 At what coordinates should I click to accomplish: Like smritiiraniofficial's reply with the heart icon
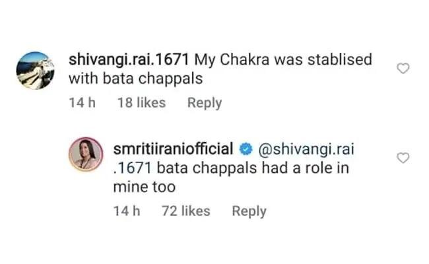coord(403,157)
